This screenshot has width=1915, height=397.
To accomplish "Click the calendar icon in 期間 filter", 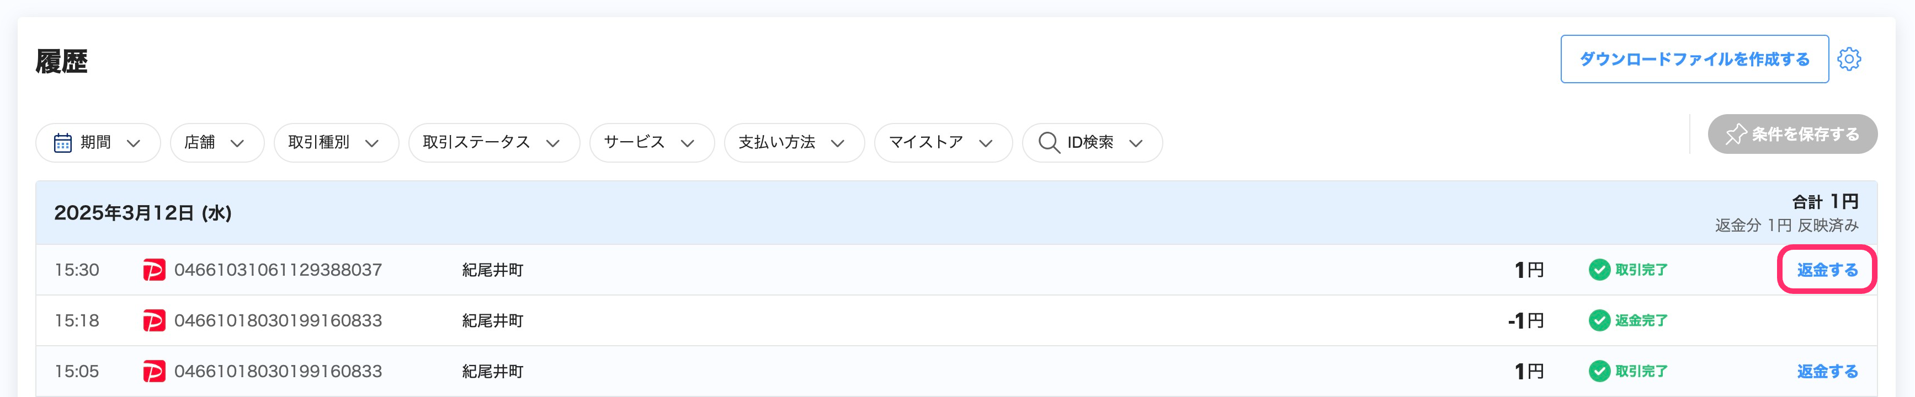I will click(63, 142).
